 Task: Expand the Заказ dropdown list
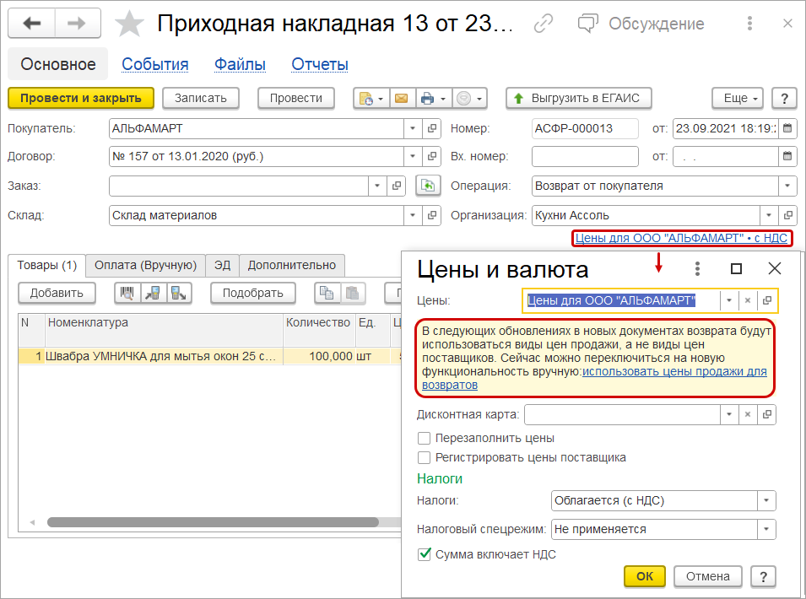[377, 186]
